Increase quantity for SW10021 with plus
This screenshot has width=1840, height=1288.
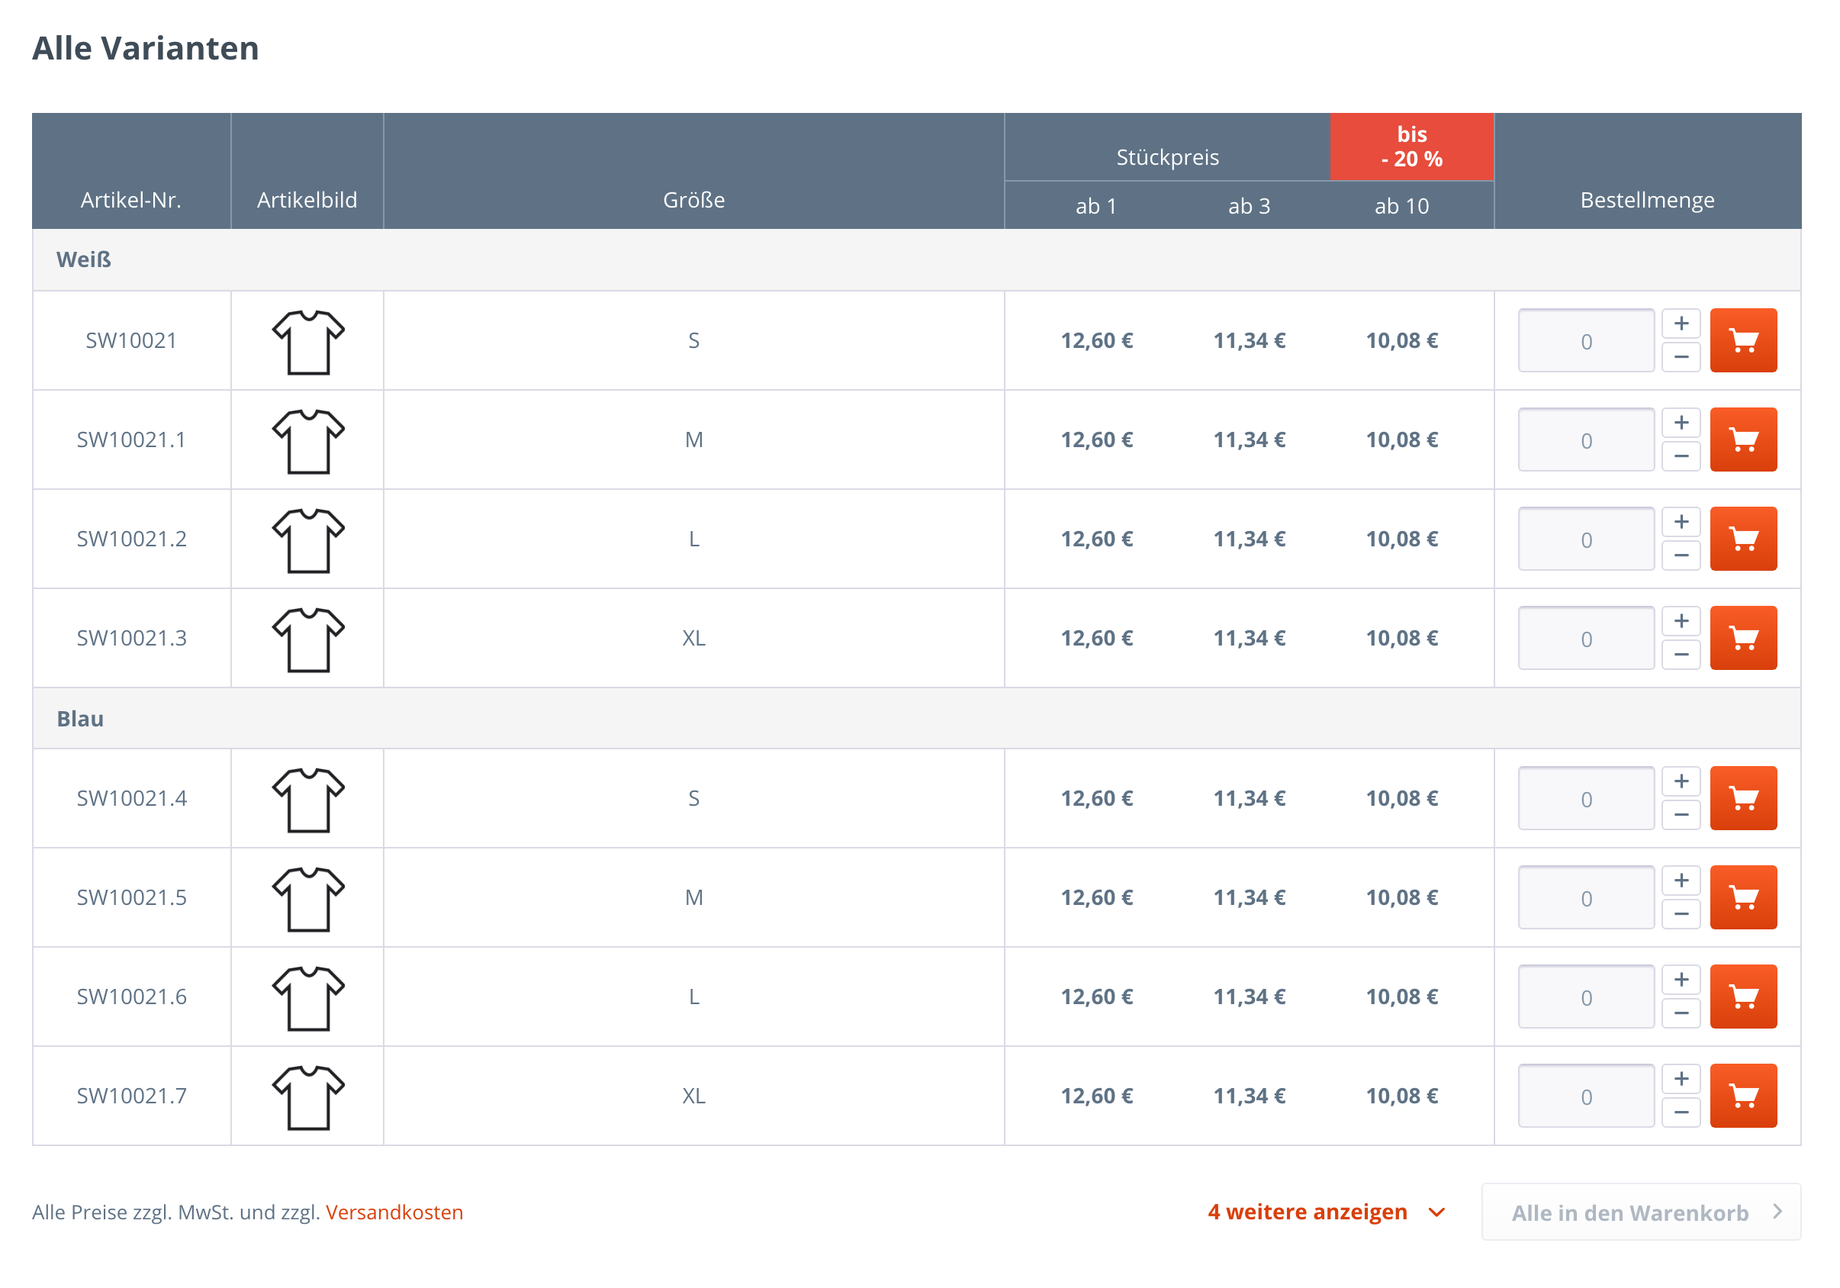1681,324
